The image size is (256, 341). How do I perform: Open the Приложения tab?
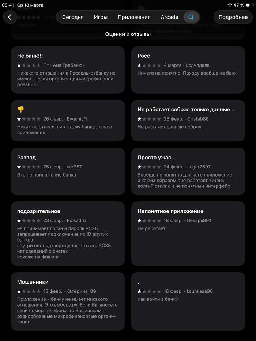[134, 17]
